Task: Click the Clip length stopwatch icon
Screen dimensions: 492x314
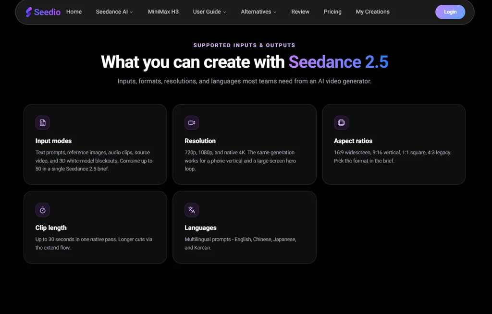Action: pos(43,210)
